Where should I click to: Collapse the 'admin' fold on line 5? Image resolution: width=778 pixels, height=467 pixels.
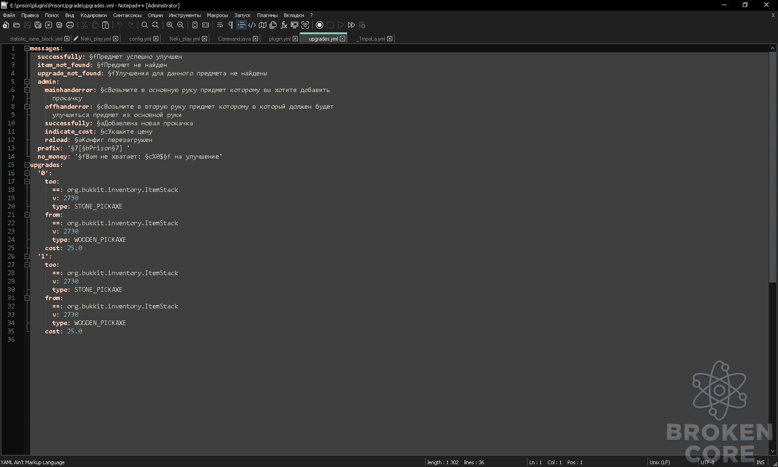point(27,81)
